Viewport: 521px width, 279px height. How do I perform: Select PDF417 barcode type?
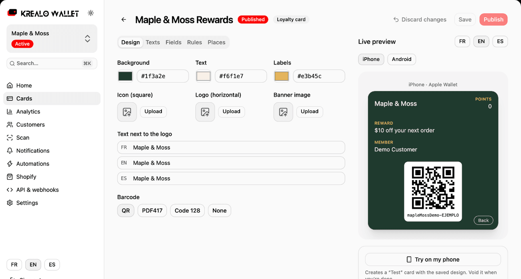[152, 210]
